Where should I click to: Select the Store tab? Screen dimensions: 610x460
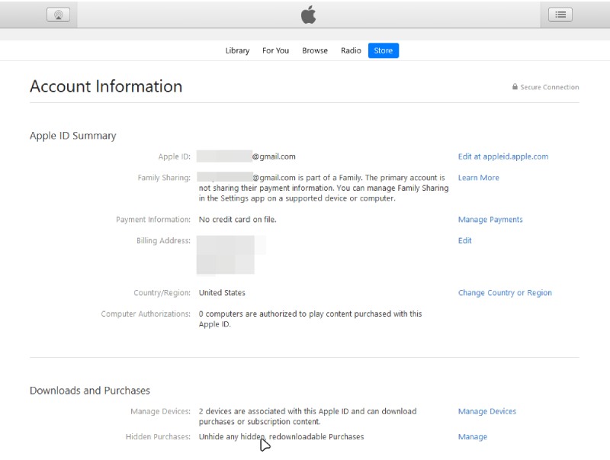(x=384, y=50)
